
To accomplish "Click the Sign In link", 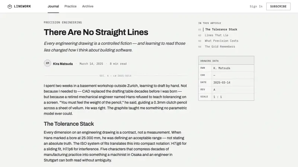I will (x=256, y=6).
